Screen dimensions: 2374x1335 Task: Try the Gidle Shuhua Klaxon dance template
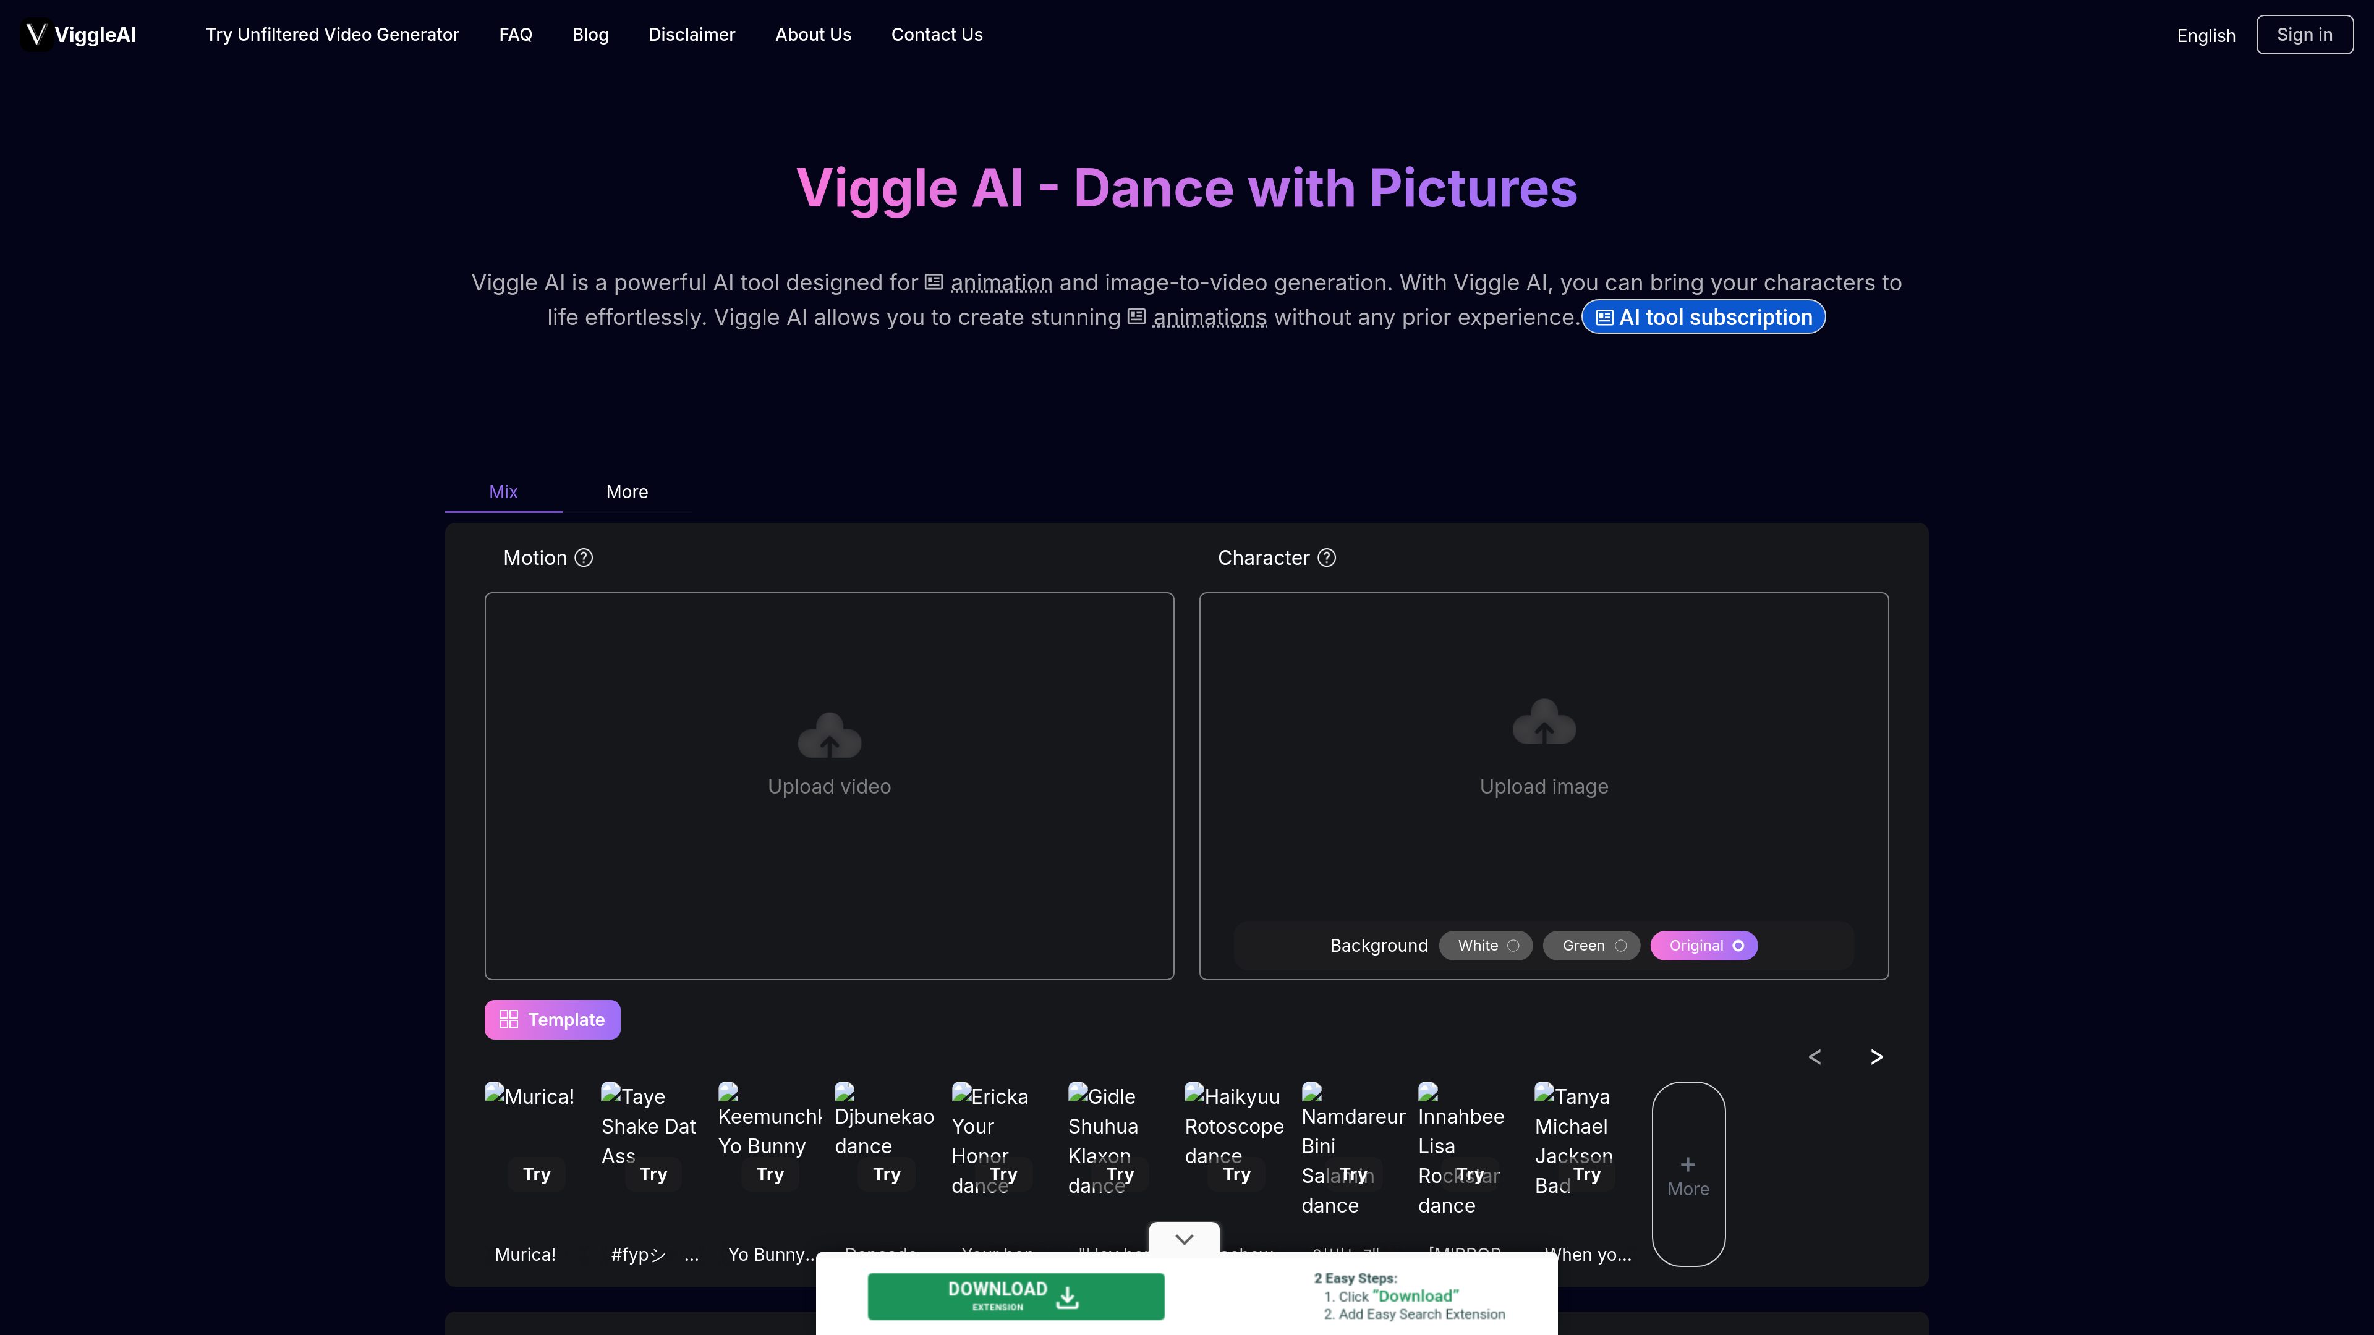(1120, 1174)
